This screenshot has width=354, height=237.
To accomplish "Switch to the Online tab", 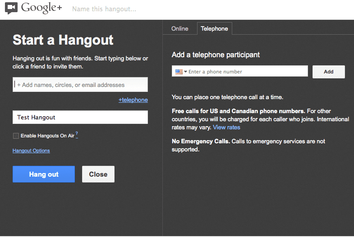I will tap(180, 29).
